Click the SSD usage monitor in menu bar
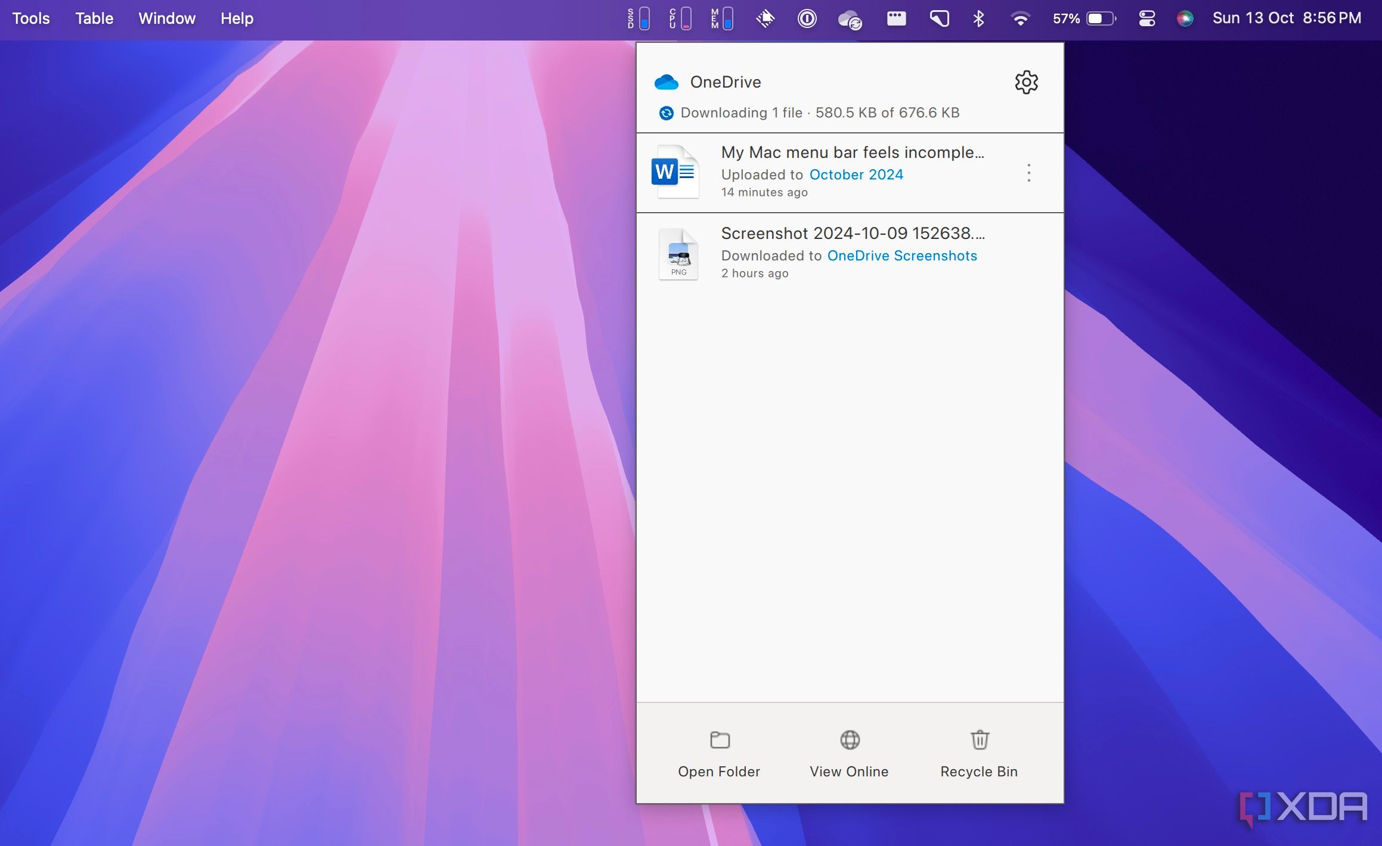1382x846 pixels. 639,18
